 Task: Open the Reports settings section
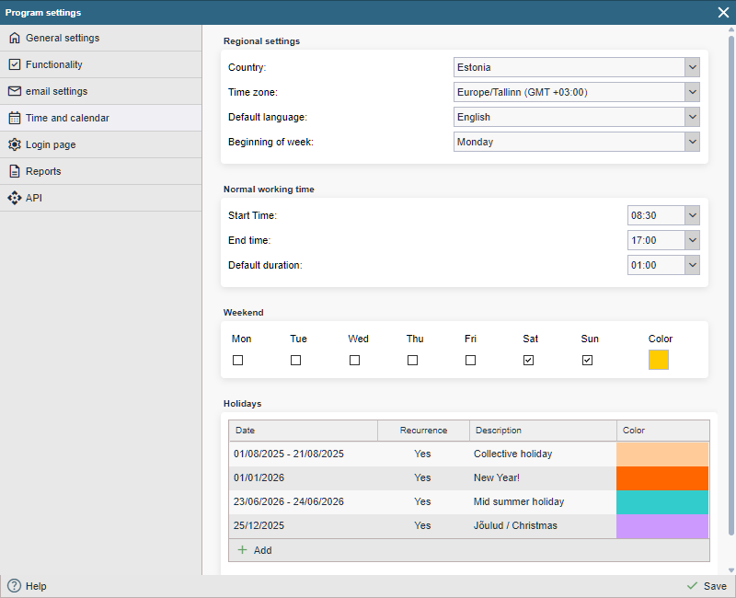coord(43,172)
